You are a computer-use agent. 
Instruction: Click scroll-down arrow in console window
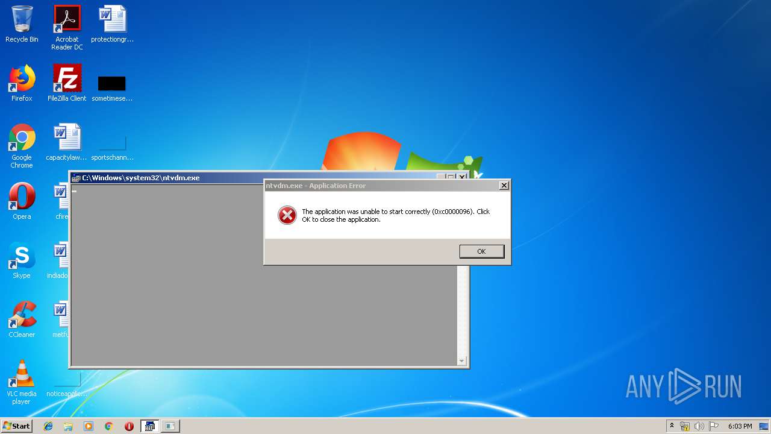[x=462, y=361]
